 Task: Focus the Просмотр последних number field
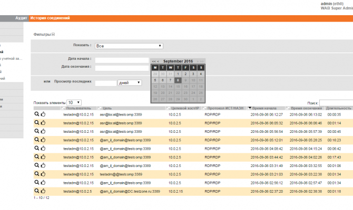pyautogui.click(x=106, y=83)
